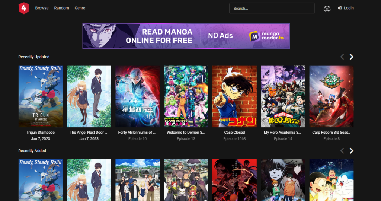Click the Login arrow icon

click(x=340, y=8)
